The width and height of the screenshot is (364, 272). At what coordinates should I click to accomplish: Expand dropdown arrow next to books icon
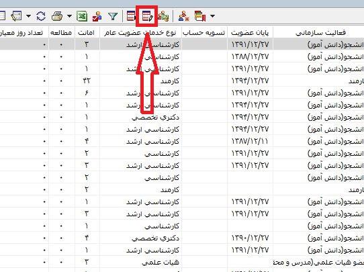click(x=212, y=16)
